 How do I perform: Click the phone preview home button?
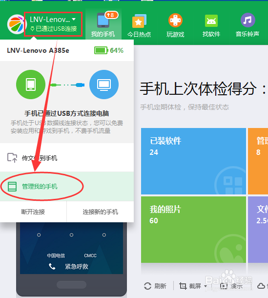[71, 285]
